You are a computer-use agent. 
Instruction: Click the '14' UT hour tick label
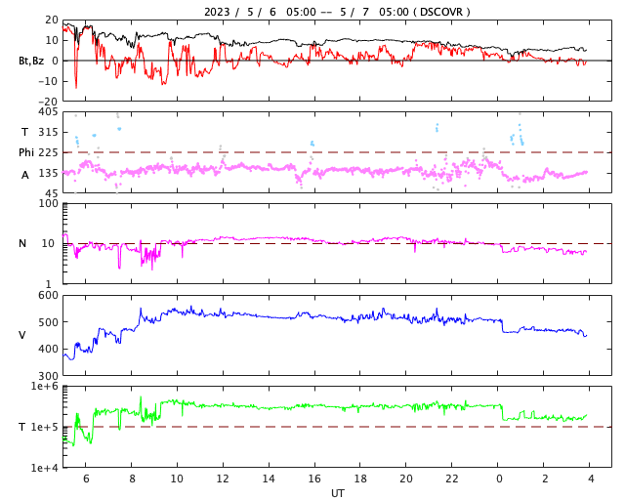[x=269, y=479]
